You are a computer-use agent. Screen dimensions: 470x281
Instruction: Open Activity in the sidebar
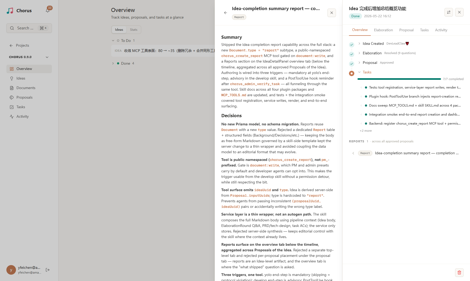[x=29, y=116]
